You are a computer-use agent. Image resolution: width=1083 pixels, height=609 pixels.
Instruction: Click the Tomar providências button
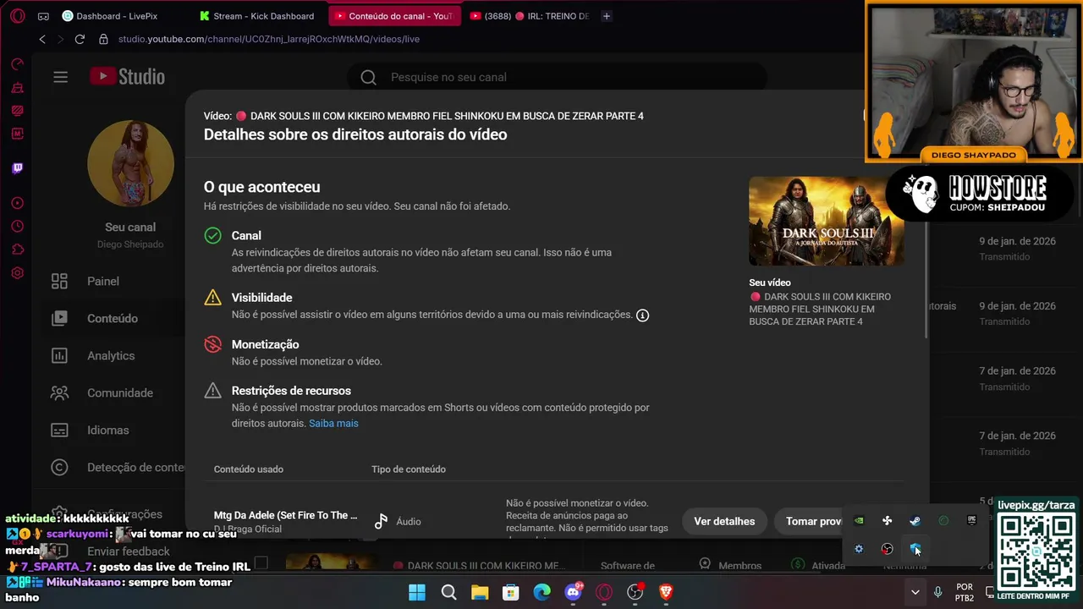(x=812, y=521)
